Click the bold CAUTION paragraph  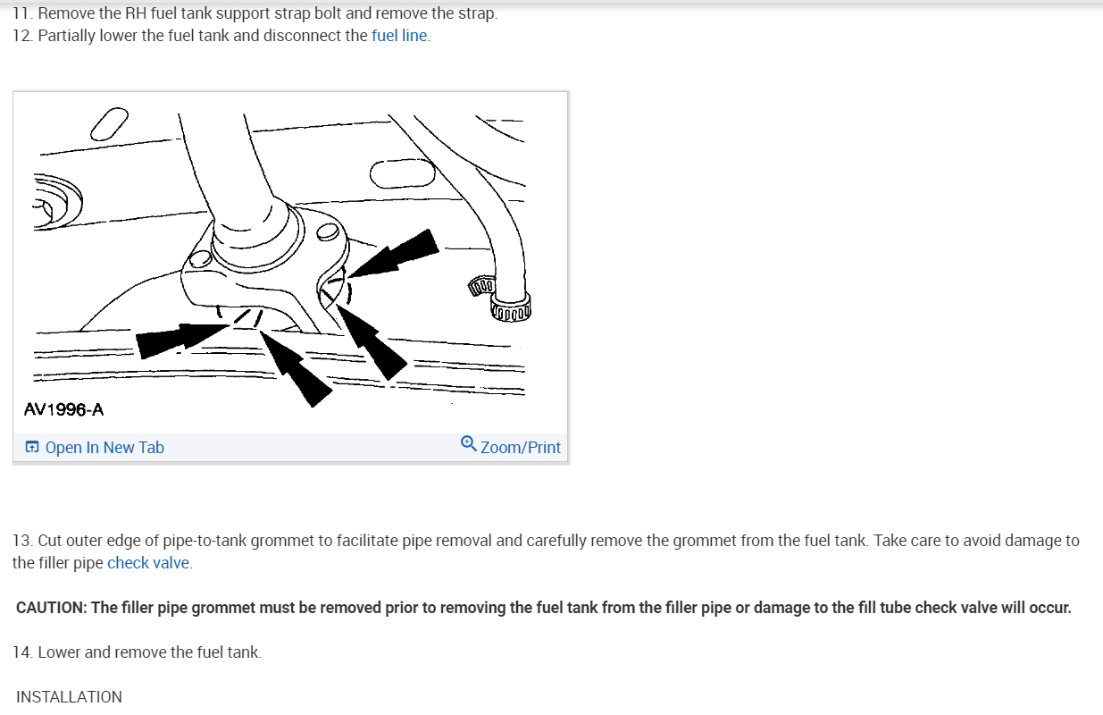click(x=543, y=608)
